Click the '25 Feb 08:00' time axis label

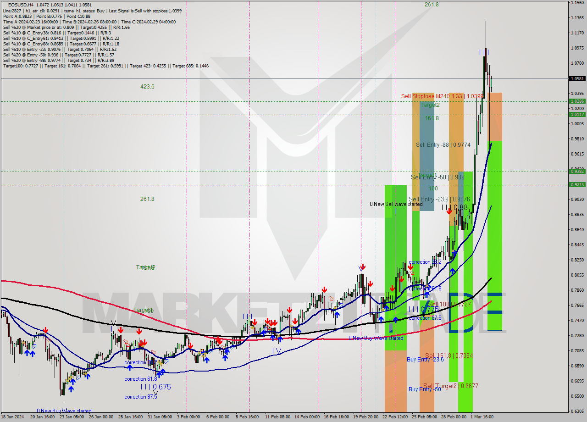click(424, 417)
